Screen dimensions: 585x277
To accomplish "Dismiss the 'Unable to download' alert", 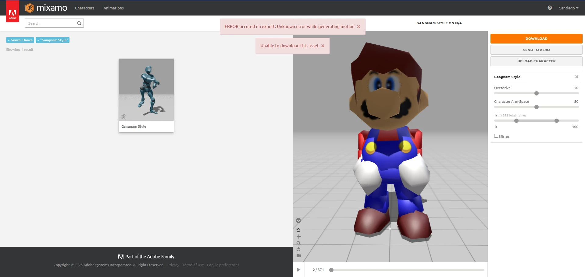I will tap(323, 46).
